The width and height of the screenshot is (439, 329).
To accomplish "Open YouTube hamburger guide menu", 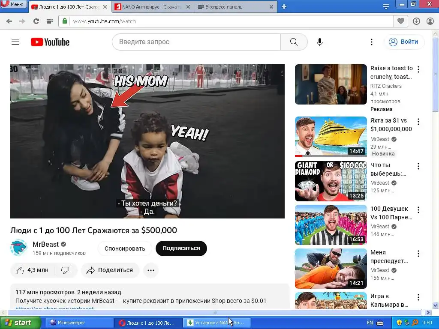I will 15,42.
